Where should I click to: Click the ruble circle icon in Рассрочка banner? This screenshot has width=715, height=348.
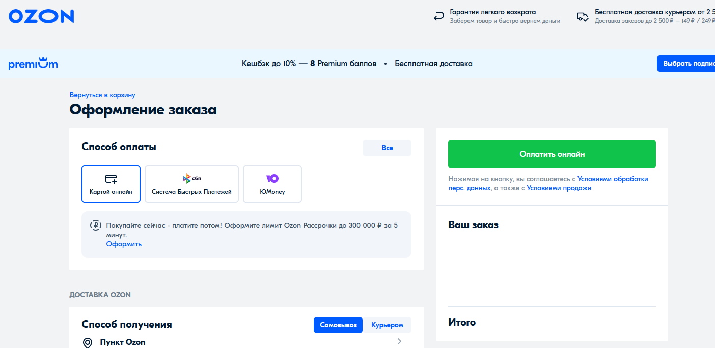[96, 225]
